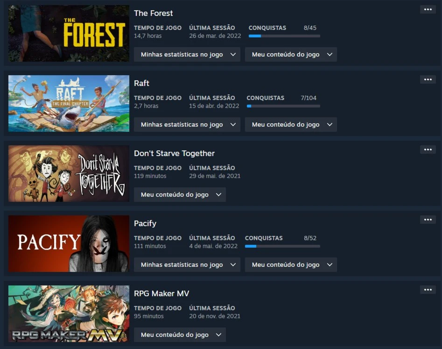Click the Pacify game banner image
442x349 pixels.
[x=69, y=243]
